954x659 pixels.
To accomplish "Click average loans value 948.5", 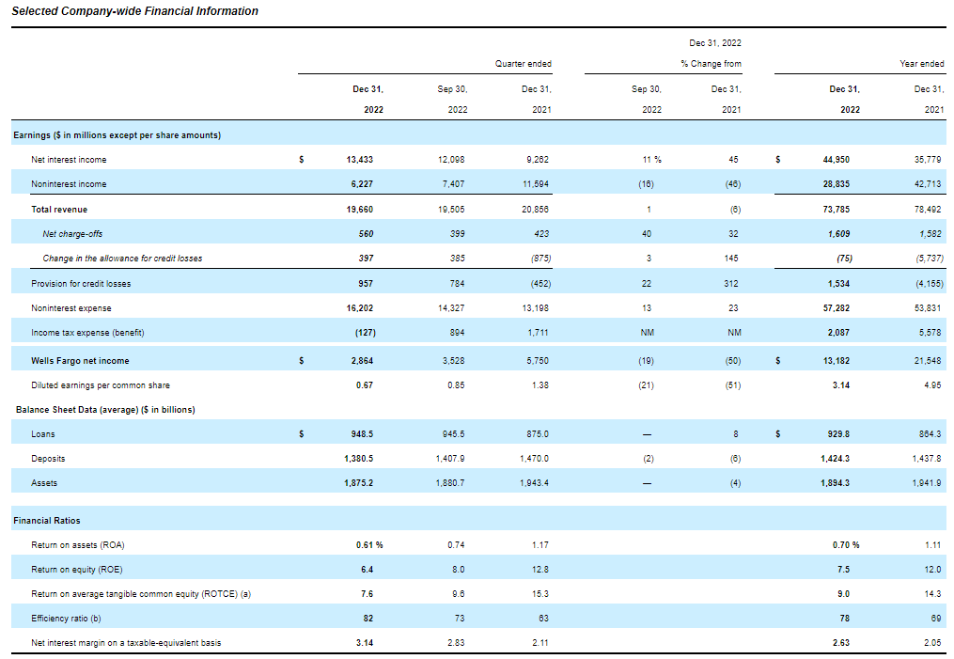I will (362, 434).
